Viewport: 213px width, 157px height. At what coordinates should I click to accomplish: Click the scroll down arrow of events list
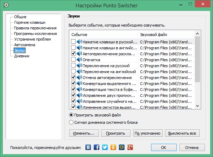coord(197,106)
